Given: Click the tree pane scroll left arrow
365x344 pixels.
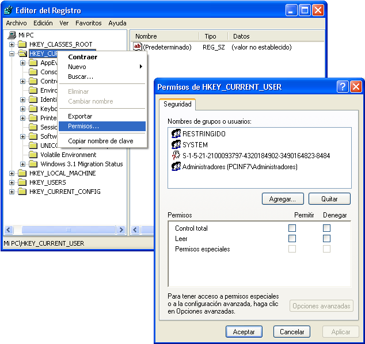Looking at the screenshot, I should 9,230.
